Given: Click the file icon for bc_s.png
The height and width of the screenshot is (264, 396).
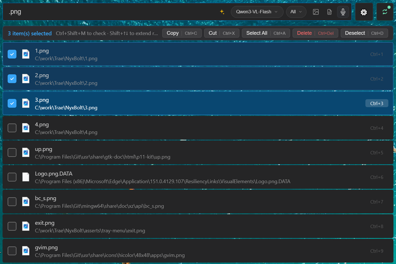Looking at the screenshot, I should pyautogui.click(x=26, y=202).
